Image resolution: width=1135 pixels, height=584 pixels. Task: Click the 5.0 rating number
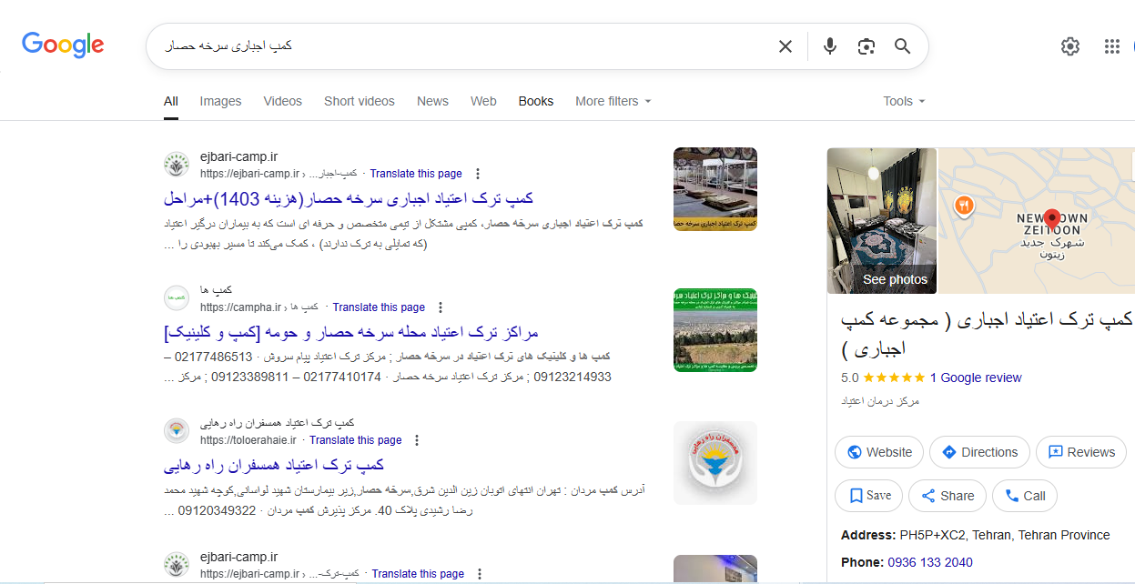850,378
